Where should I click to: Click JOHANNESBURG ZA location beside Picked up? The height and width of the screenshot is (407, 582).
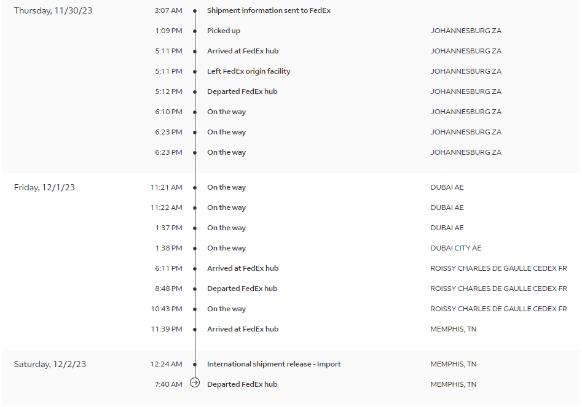click(x=466, y=31)
